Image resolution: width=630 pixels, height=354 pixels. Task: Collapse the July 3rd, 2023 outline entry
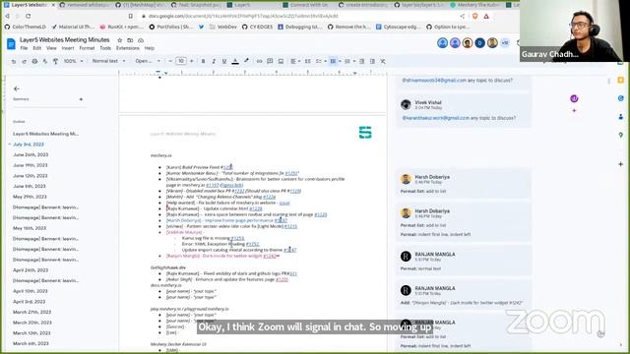coord(10,145)
